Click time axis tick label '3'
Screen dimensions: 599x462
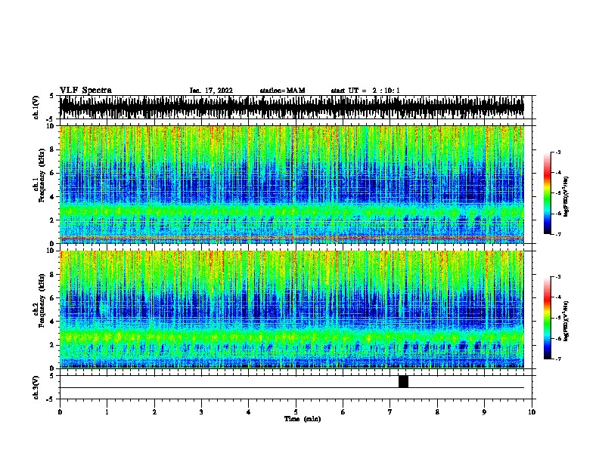pos(201,412)
